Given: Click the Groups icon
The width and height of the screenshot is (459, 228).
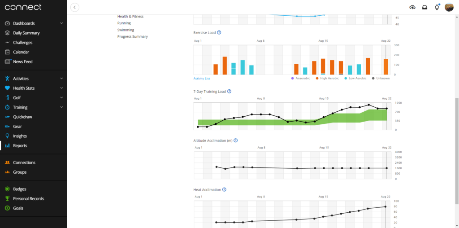Looking at the screenshot, I should point(8,172).
